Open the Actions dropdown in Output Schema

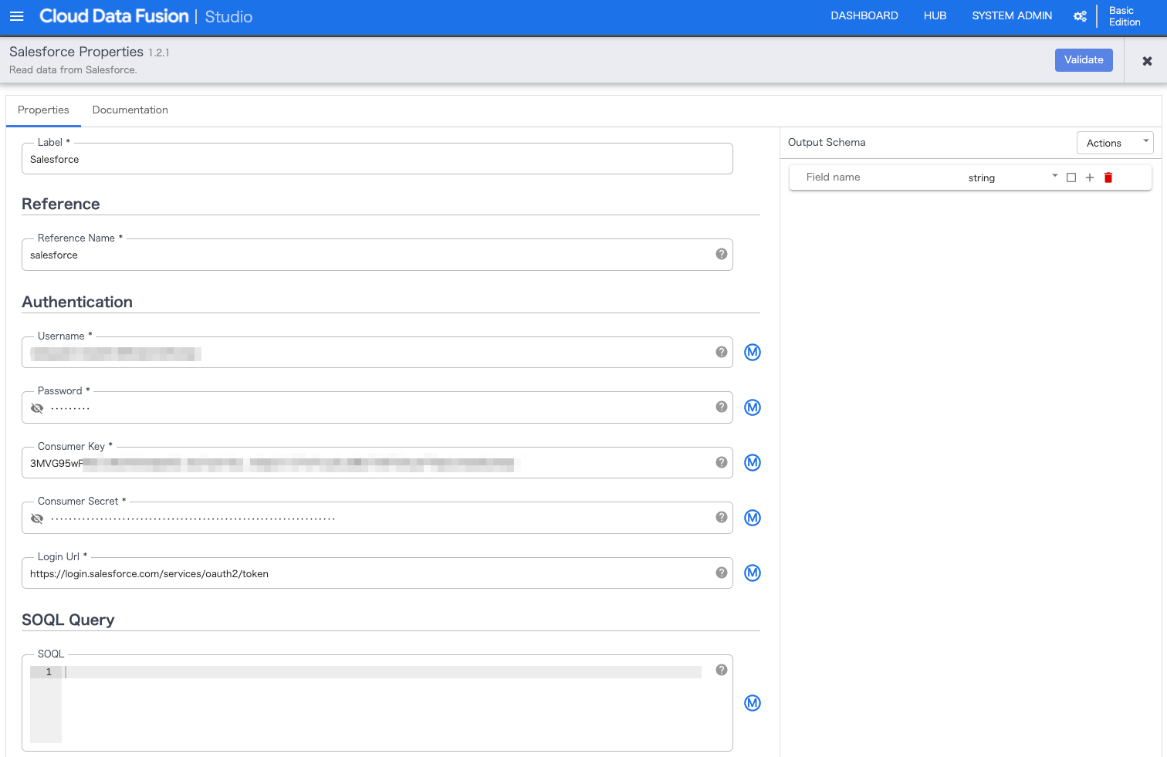[1115, 142]
